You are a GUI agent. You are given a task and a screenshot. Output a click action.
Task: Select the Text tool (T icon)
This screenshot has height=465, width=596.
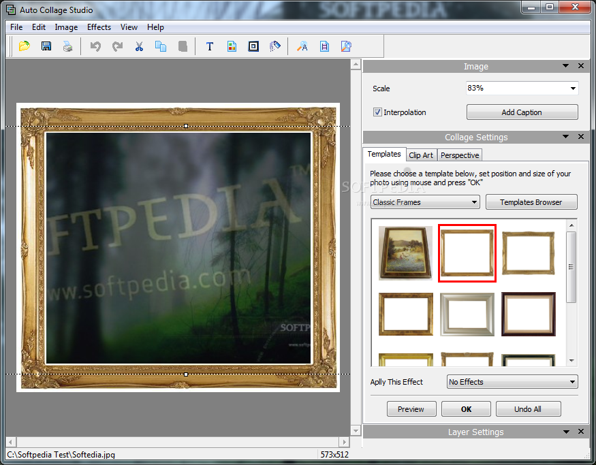(x=209, y=46)
